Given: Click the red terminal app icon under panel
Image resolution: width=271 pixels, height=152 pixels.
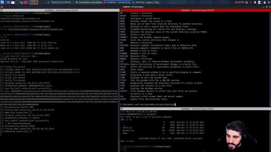Looking at the screenshot, I should click(x=2, y=7).
